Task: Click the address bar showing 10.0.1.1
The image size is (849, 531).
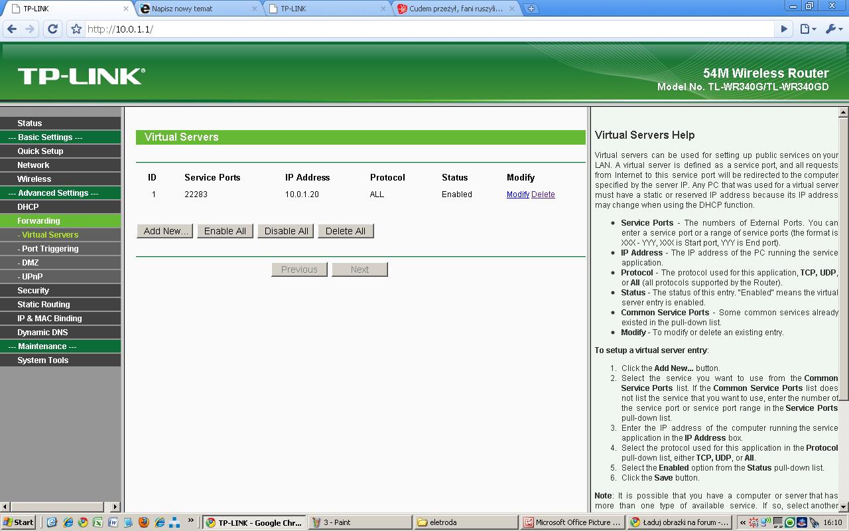Action: pos(430,29)
